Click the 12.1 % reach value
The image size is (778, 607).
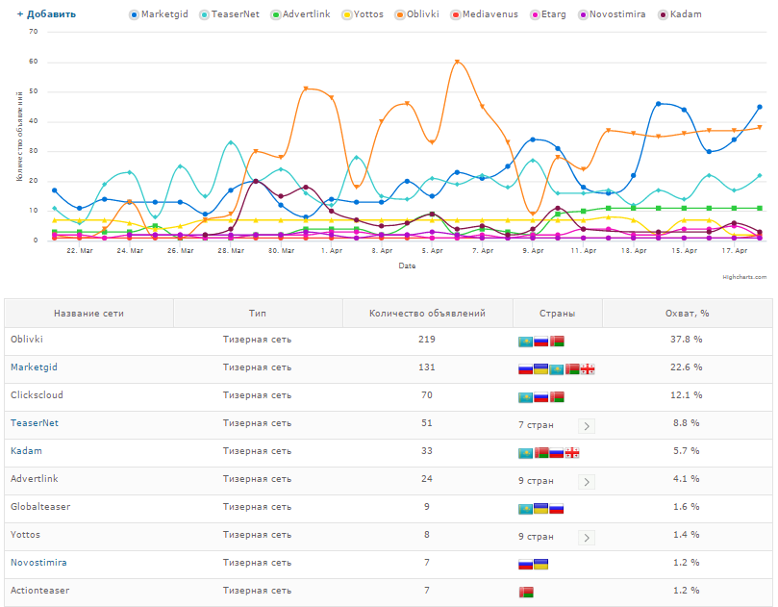687,395
